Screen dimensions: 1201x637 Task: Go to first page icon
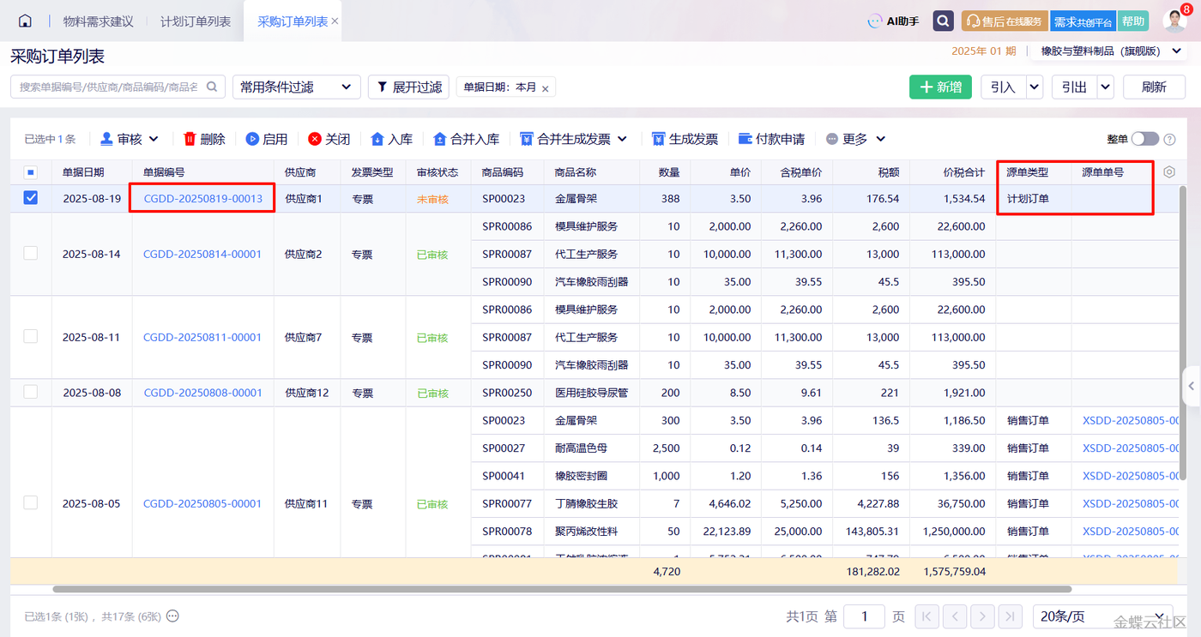tap(926, 616)
